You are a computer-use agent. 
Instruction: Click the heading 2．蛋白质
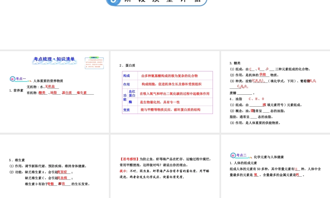[127, 65]
